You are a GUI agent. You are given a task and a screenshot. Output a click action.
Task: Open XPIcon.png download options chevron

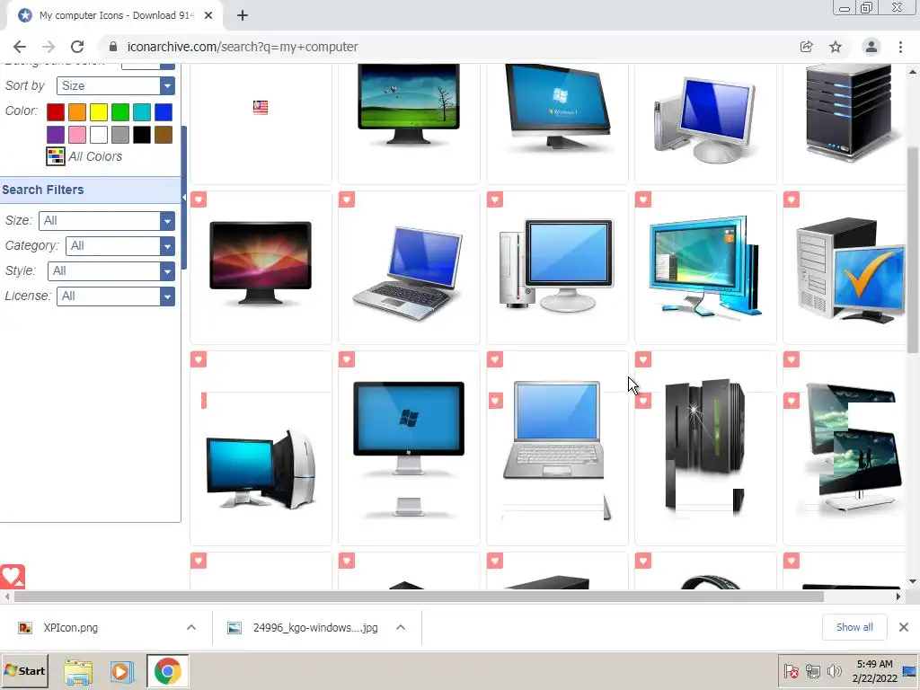pyautogui.click(x=191, y=627)
